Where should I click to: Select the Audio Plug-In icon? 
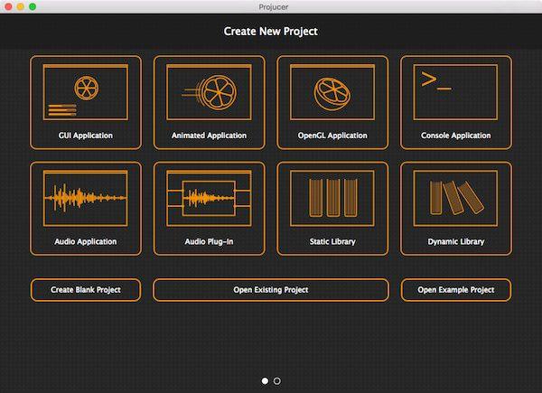[209, 199]
